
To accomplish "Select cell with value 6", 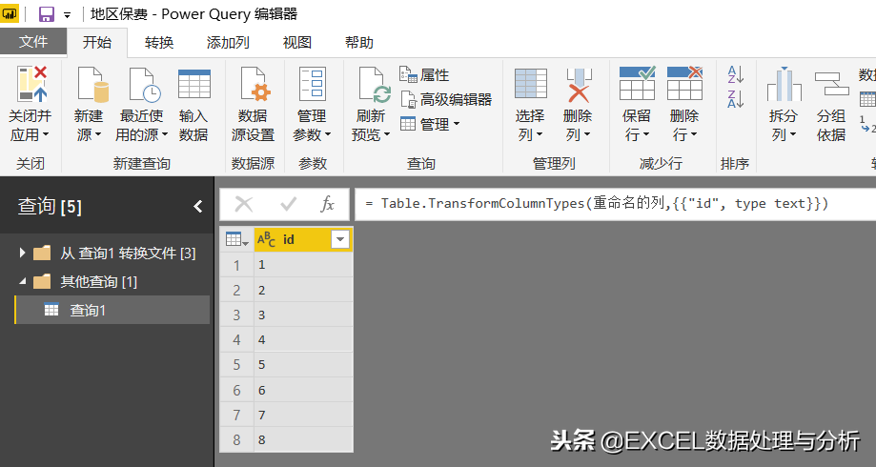I will pyautogui.click(x=303, y=390).
